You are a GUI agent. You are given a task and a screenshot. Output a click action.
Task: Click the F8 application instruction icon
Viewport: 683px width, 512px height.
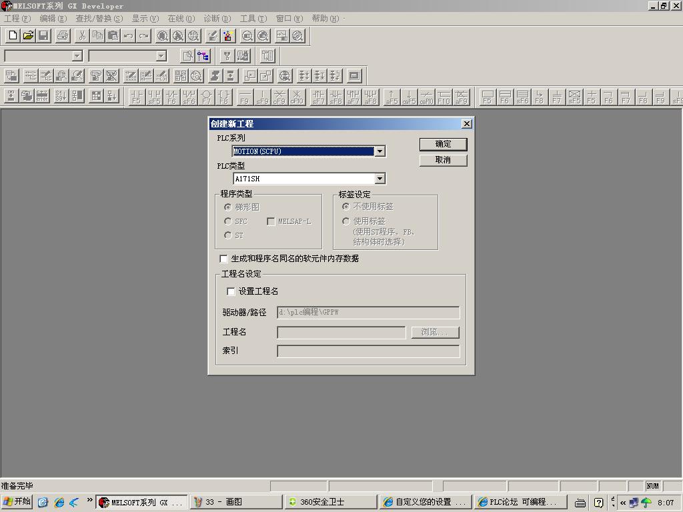click(223, 97)
